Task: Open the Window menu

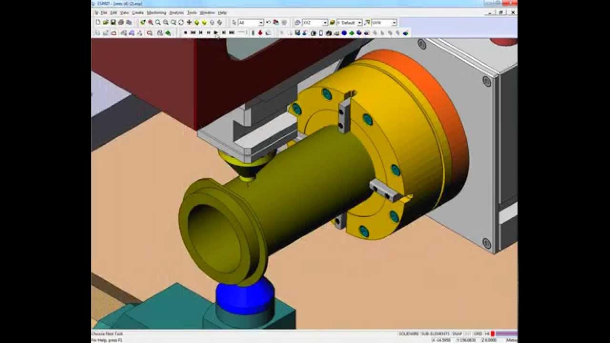Action: point(207,13)
